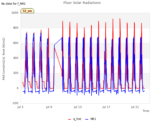Select the q_line legend label
165x124 pixels.
coord(77,119)
